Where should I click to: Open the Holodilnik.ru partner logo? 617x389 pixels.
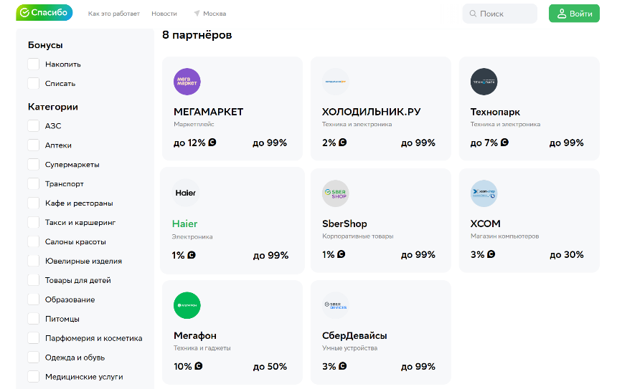pyautogui.click(x=335, y=82)
